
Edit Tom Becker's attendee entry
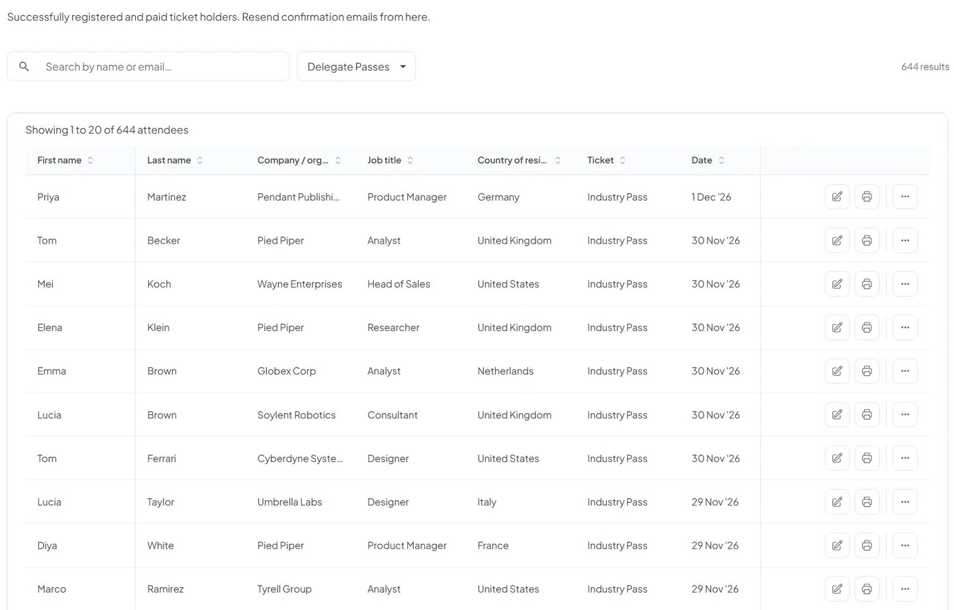837,240
